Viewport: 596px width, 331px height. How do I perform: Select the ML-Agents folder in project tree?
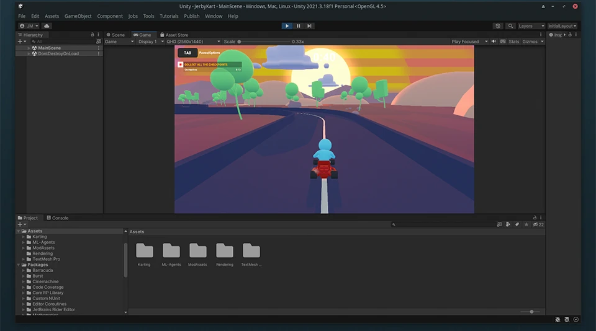[43, 242]
